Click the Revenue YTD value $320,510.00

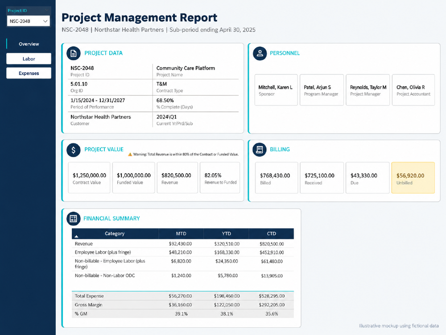227,244
